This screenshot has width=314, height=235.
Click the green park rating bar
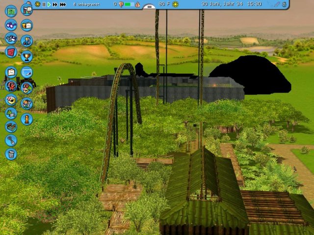coord(129,4)
